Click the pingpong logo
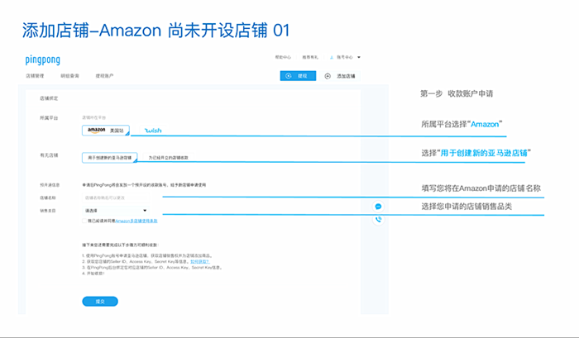This screenshot has height=338, width=579. tap(42, 60)
